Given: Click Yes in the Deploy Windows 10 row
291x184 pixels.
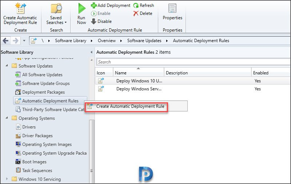Looking at the screenshot, I should tap(258, 81).
